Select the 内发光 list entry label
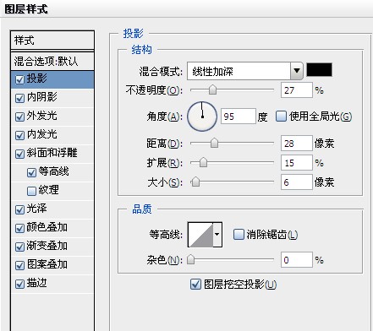 [41, 134]
